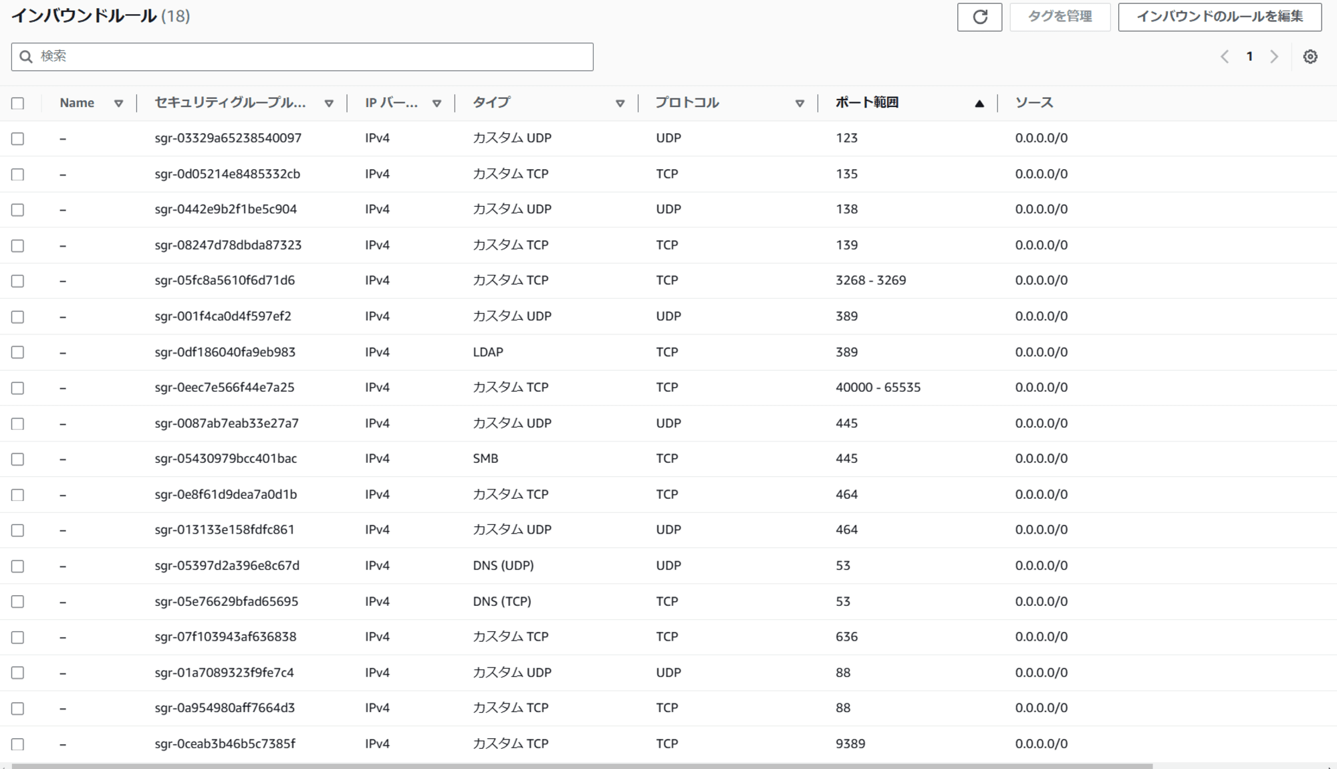Check the SMB rule row checkbox
This screenshot has height=769, width=1337.
tap(18, 459)
